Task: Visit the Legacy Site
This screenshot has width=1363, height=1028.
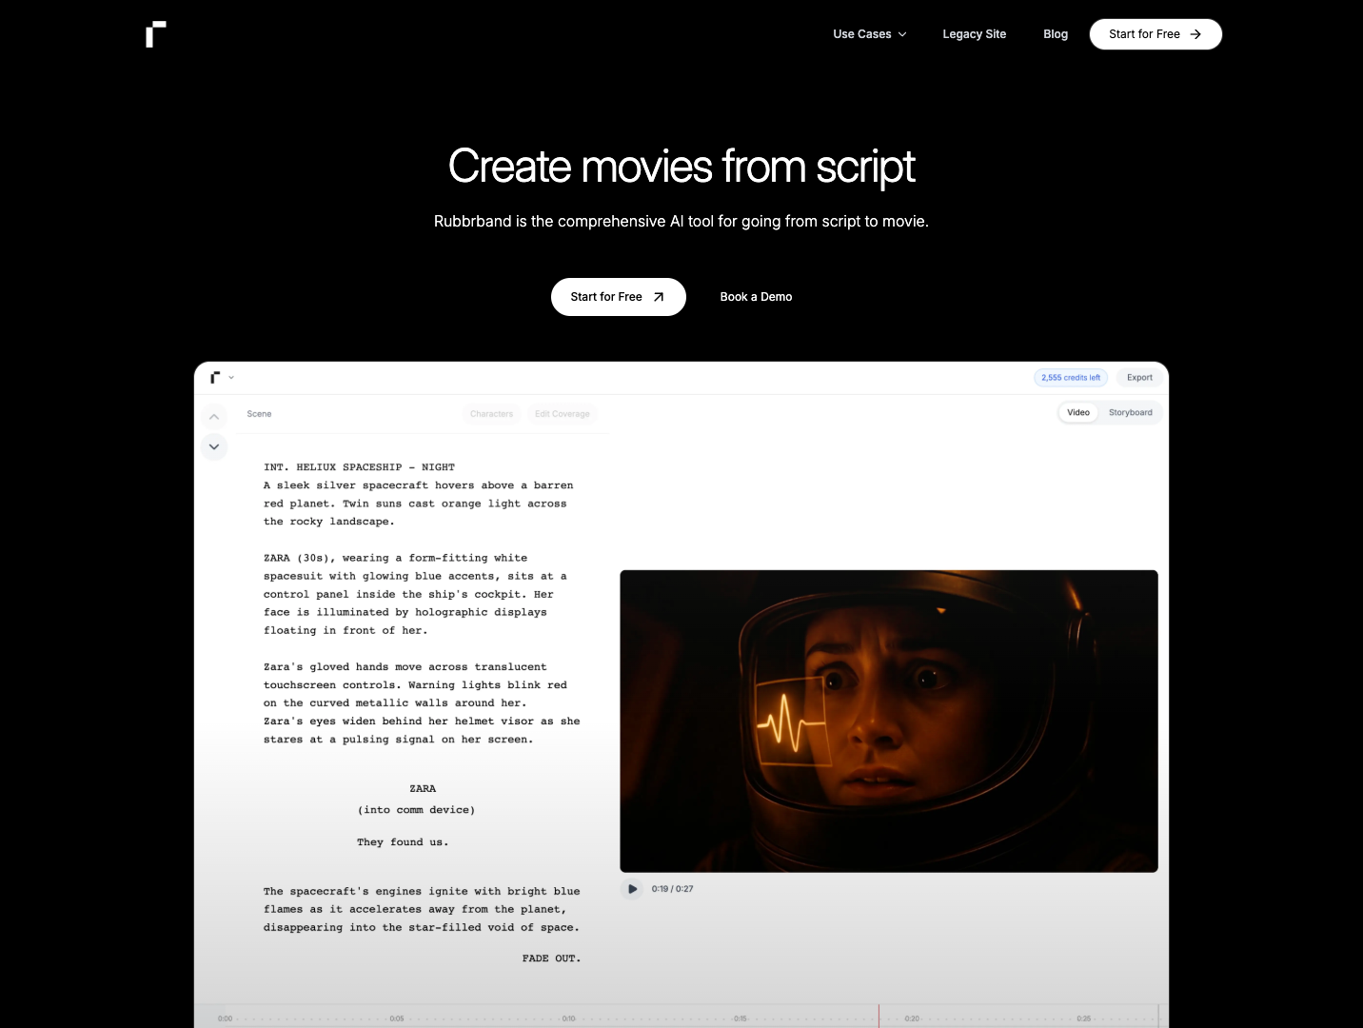Action: [x=974, y=33]
